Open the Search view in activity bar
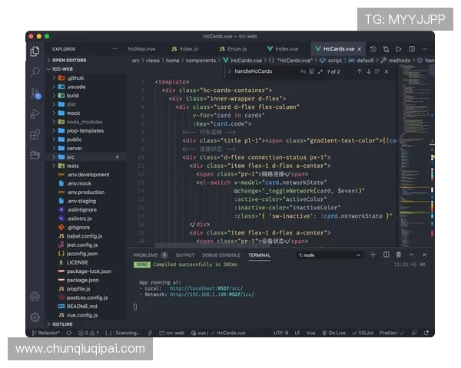The image size is (461, 368). (x=35, y=72)
